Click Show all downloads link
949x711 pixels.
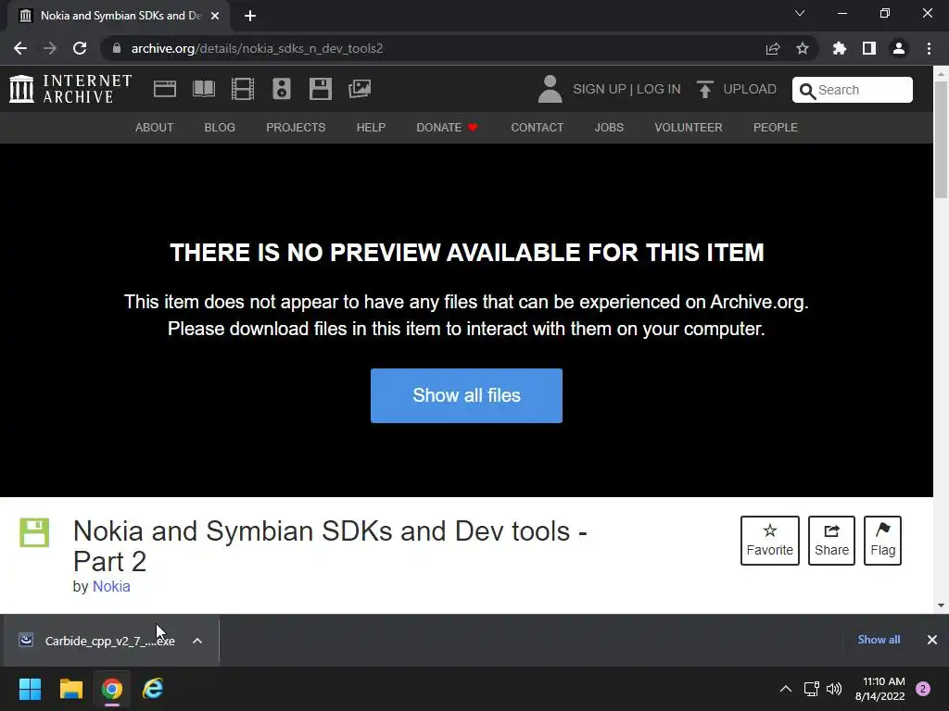(x=879, y=640)
